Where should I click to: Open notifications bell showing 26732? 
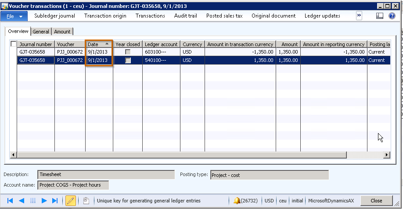coord(237,201)
